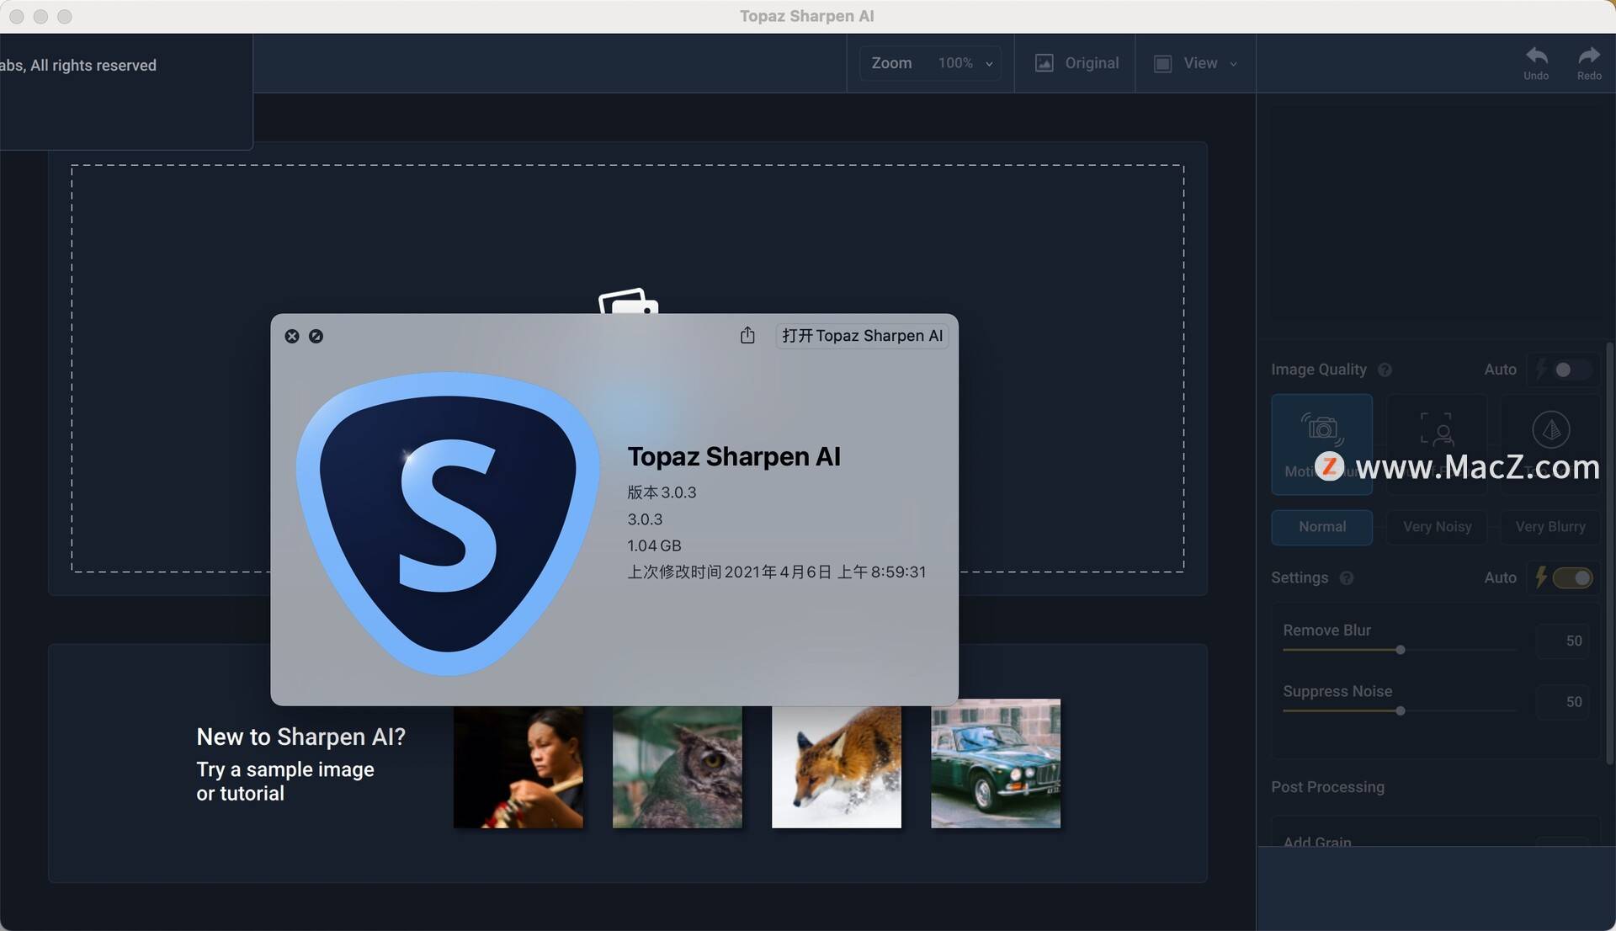The height and width of the screenshot is (931, 1616).
Task: Open the owl sample image
Action: (x=678, y=766)
